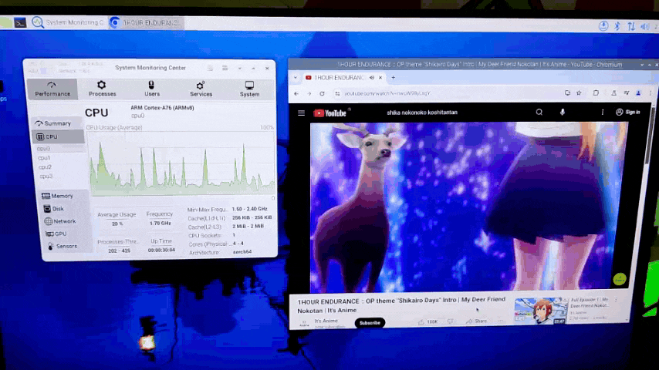The image size is (659, 370).
Task: Open the Chromium tab search dropdown
Action: [x=296, y=78]
